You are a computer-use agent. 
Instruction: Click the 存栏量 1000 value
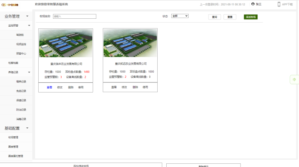click(122, 72)
